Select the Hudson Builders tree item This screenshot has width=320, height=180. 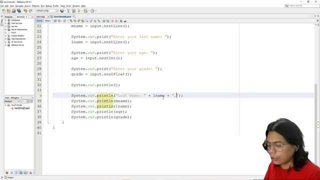tap(18, 35)
